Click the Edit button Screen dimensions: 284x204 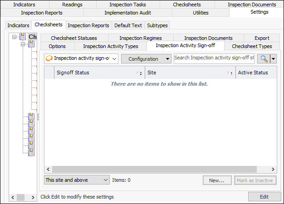[264, 197]
